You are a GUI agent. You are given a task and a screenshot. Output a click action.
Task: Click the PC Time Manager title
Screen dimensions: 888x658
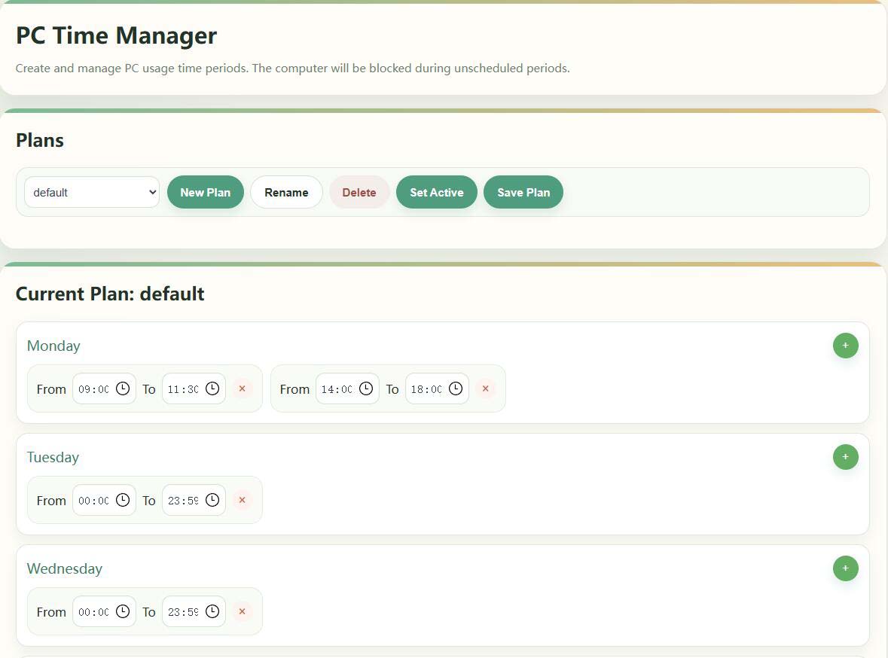pyautogui.click(x=116, y=35)
